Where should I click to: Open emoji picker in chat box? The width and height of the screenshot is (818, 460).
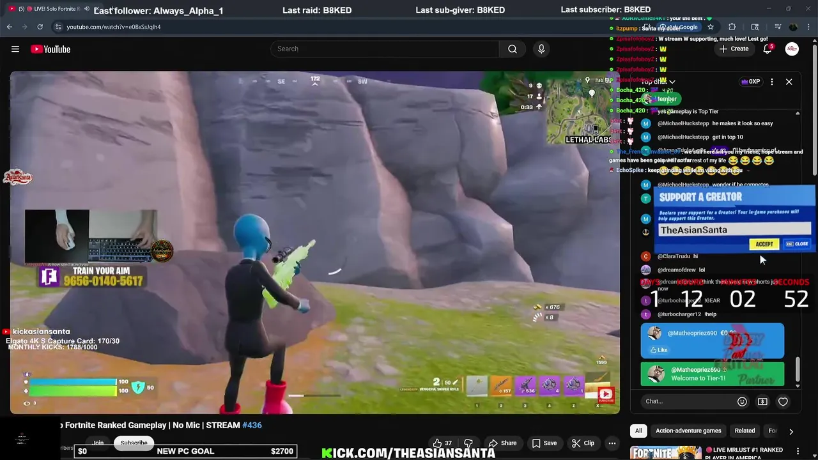742,401
